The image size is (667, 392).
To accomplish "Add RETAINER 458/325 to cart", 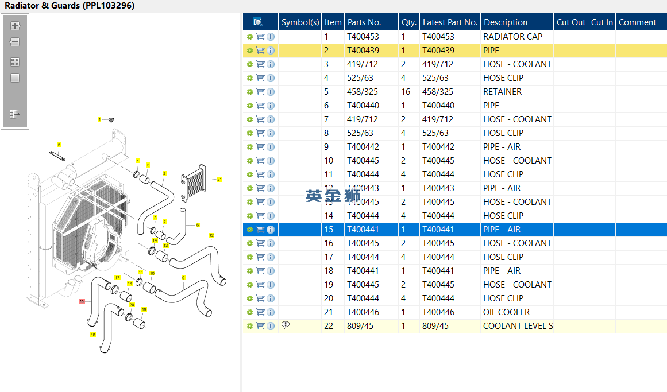I will 260,92.
